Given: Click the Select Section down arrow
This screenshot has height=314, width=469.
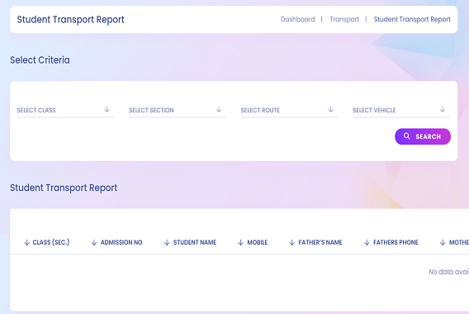Looking at the screenshot, I should (219, 110).
